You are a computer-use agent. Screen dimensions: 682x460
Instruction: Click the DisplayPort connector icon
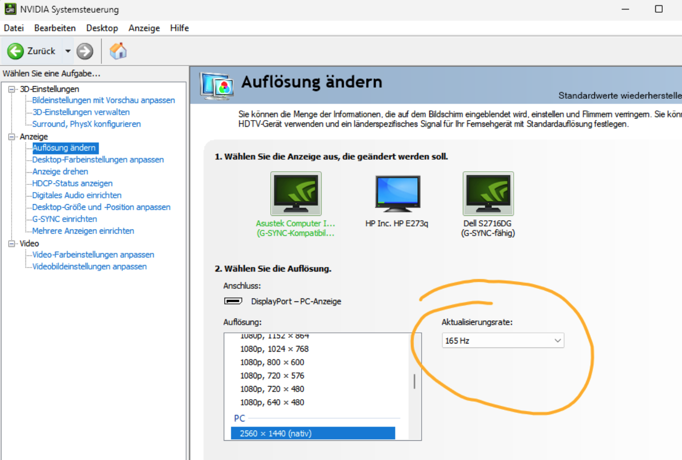(x=233, y=301)
